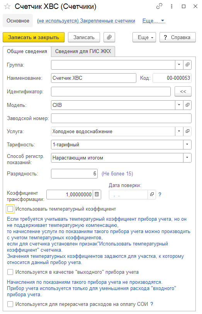The height and width of the screenshot is (314, 202).
Task: Open calculator for Коэффициент трансформации
Action: pos(97,194)
